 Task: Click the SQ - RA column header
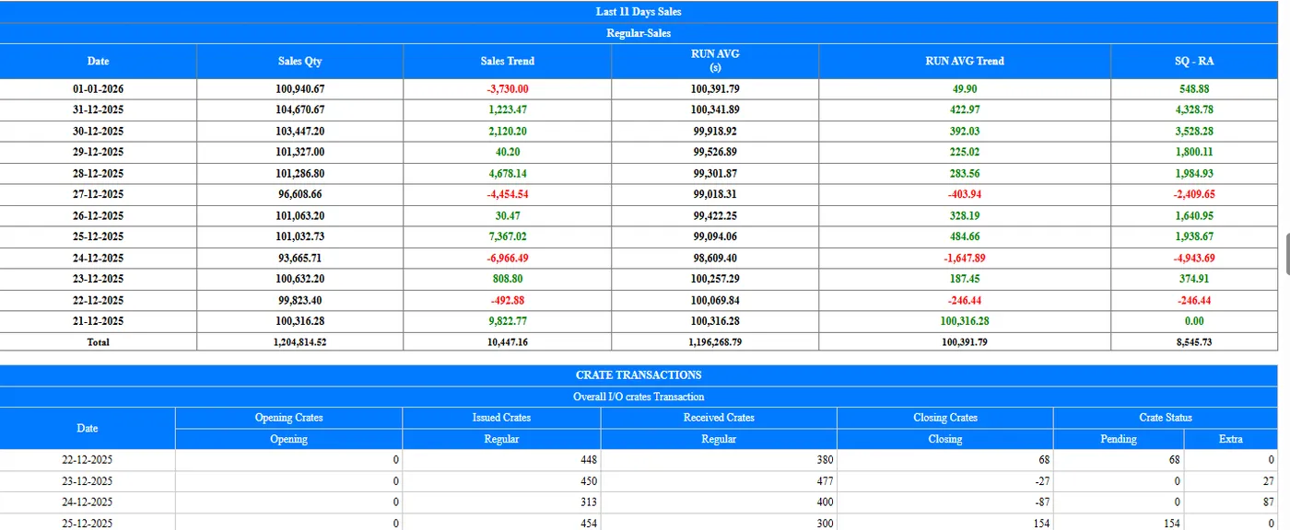click(x=1194, y=62)
